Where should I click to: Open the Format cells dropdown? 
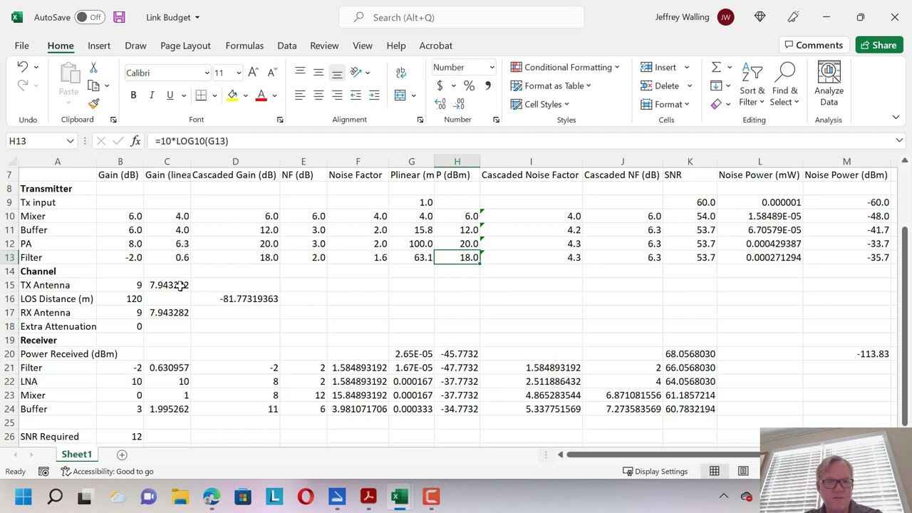(665, 104)
